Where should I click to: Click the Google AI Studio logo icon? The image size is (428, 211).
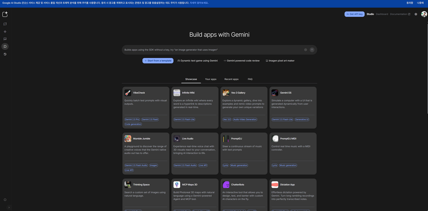coord(5,14)
